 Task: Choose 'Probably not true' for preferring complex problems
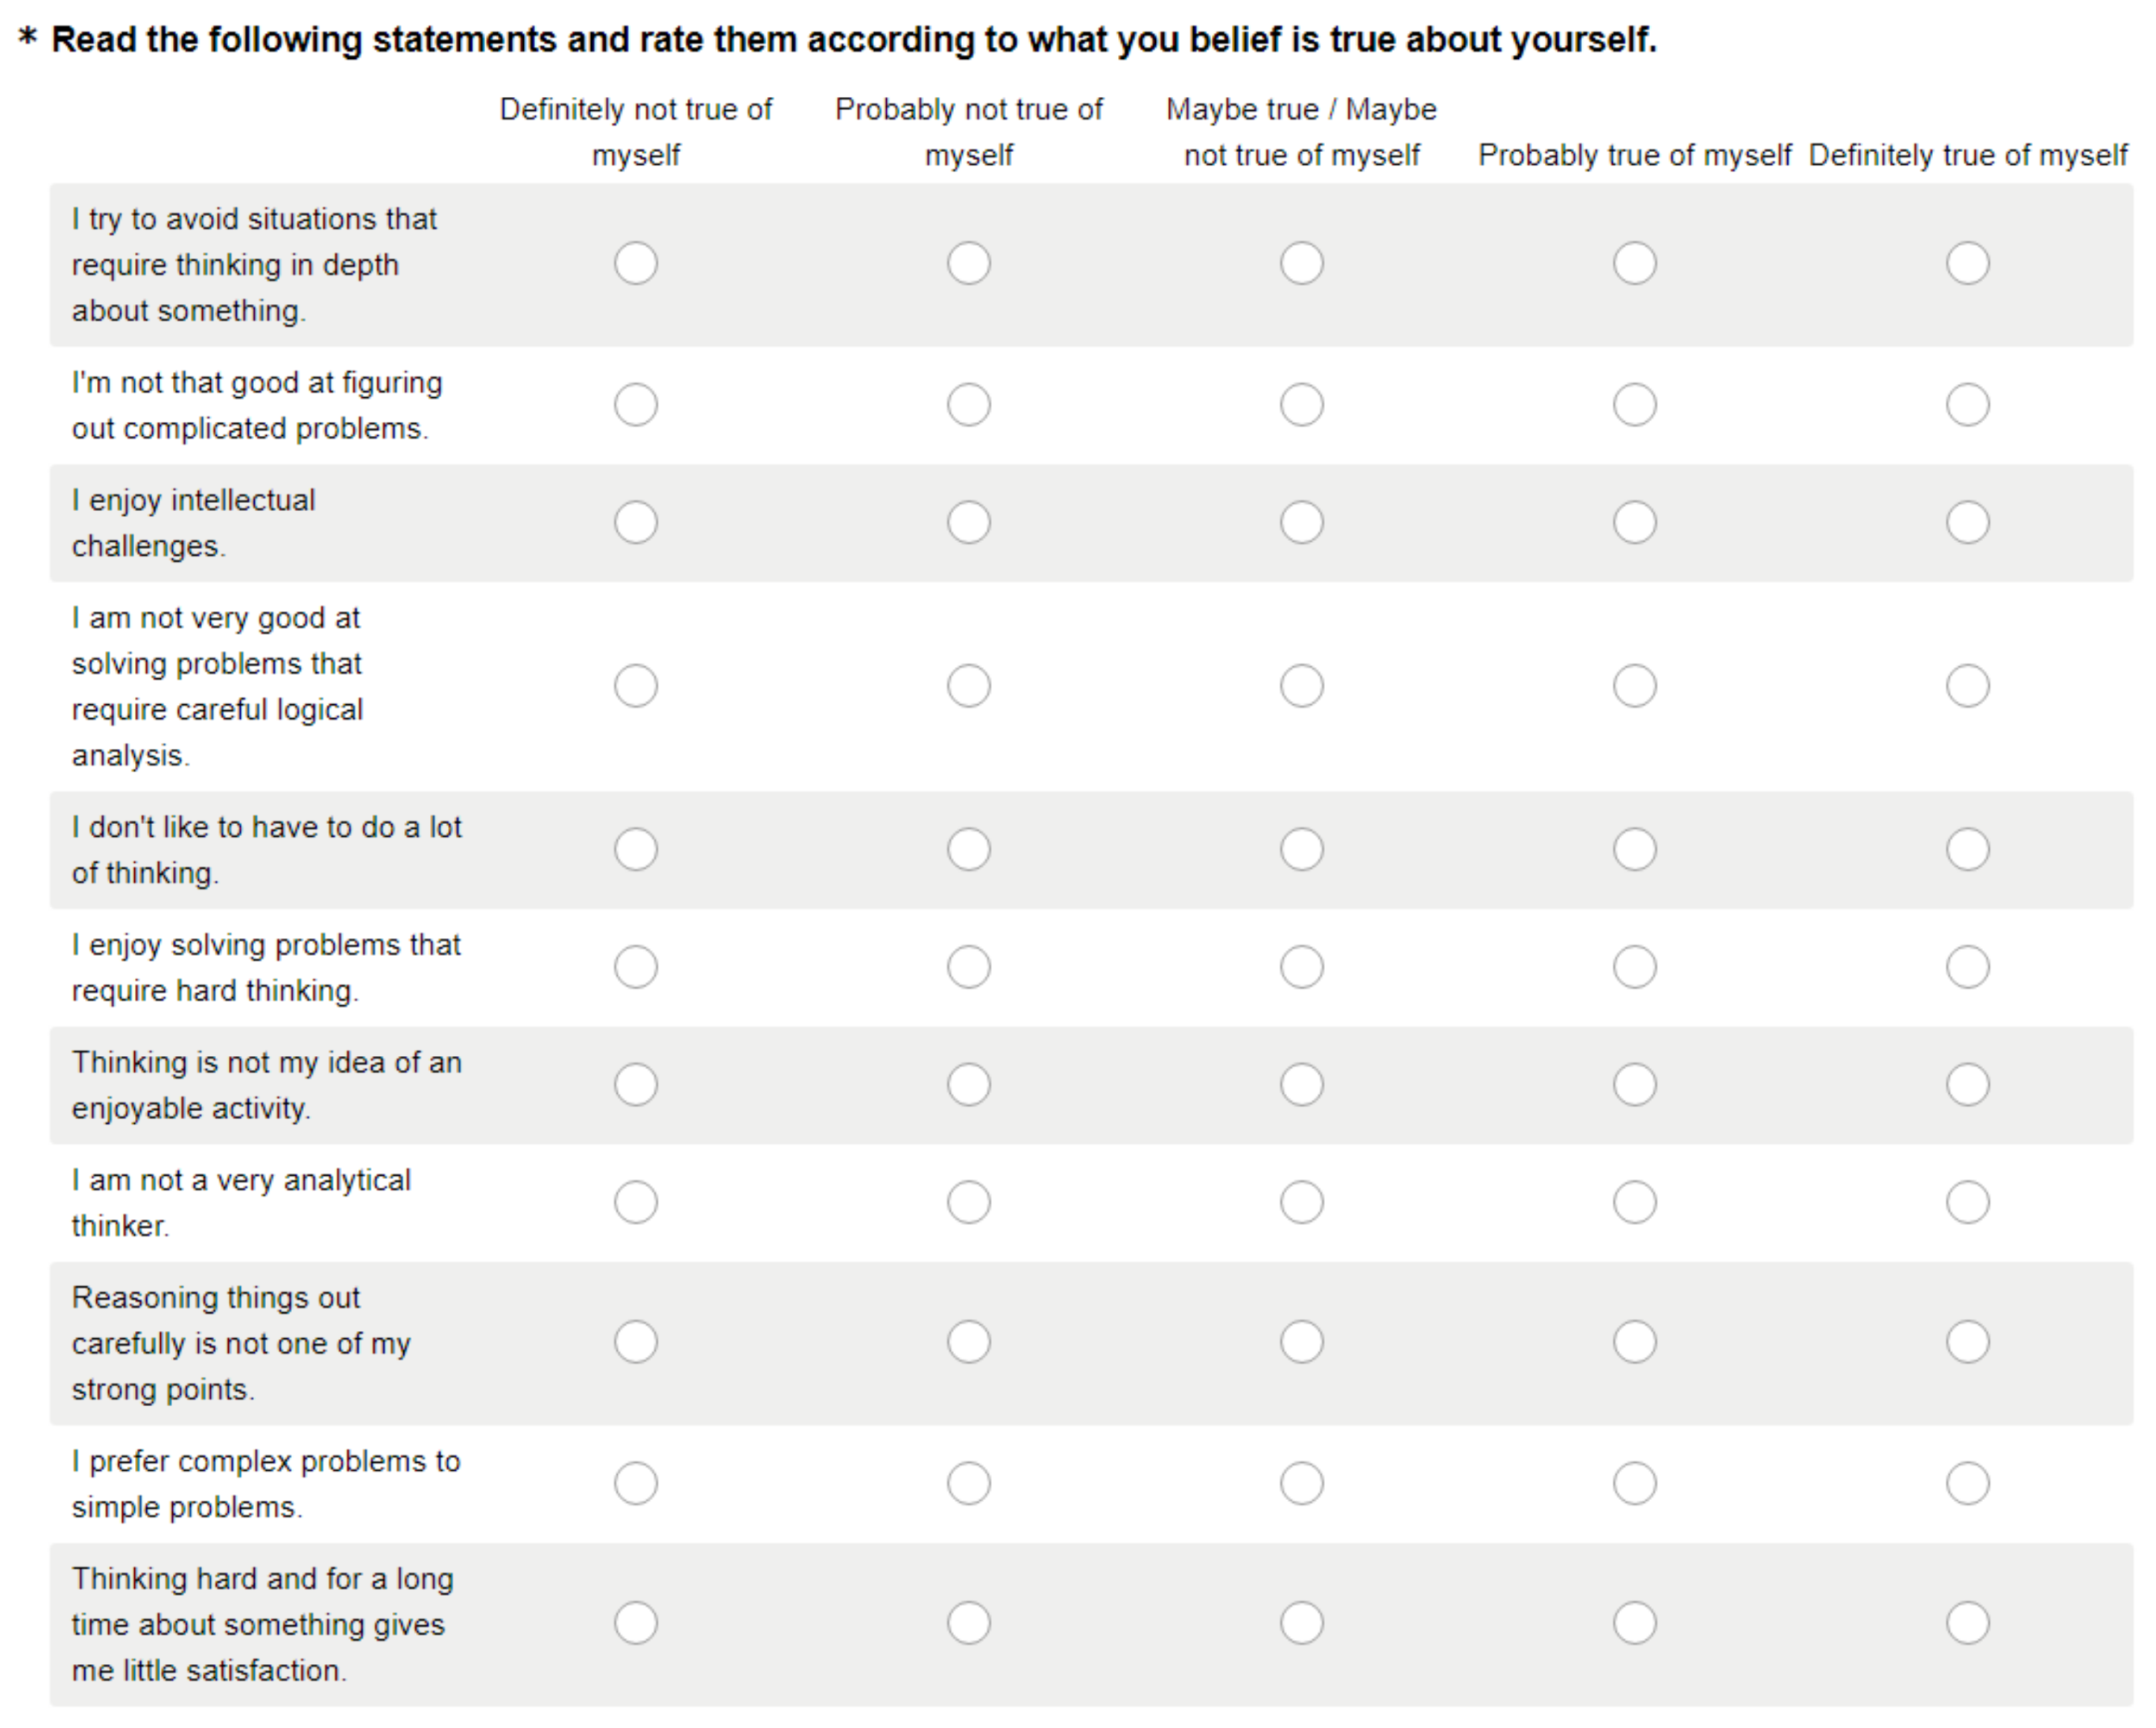[968, 1483]
